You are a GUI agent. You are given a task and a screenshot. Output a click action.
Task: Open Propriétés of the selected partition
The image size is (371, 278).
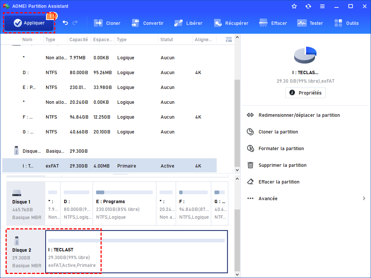[x=305, y=93]
